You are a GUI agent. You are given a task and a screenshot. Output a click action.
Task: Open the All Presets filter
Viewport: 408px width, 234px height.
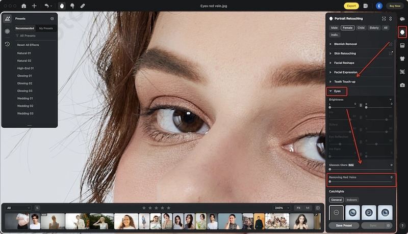point(25,36)
